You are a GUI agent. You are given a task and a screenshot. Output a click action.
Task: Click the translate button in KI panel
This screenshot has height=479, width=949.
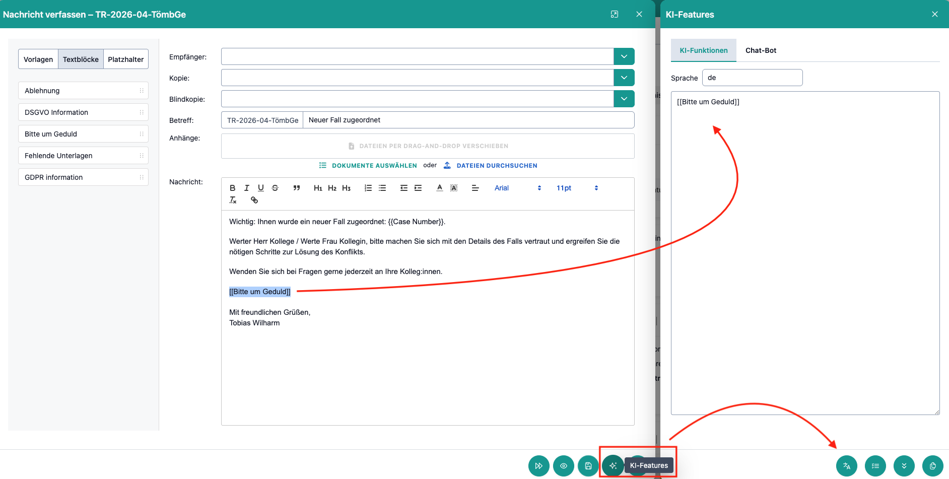(x=847, y=466)
